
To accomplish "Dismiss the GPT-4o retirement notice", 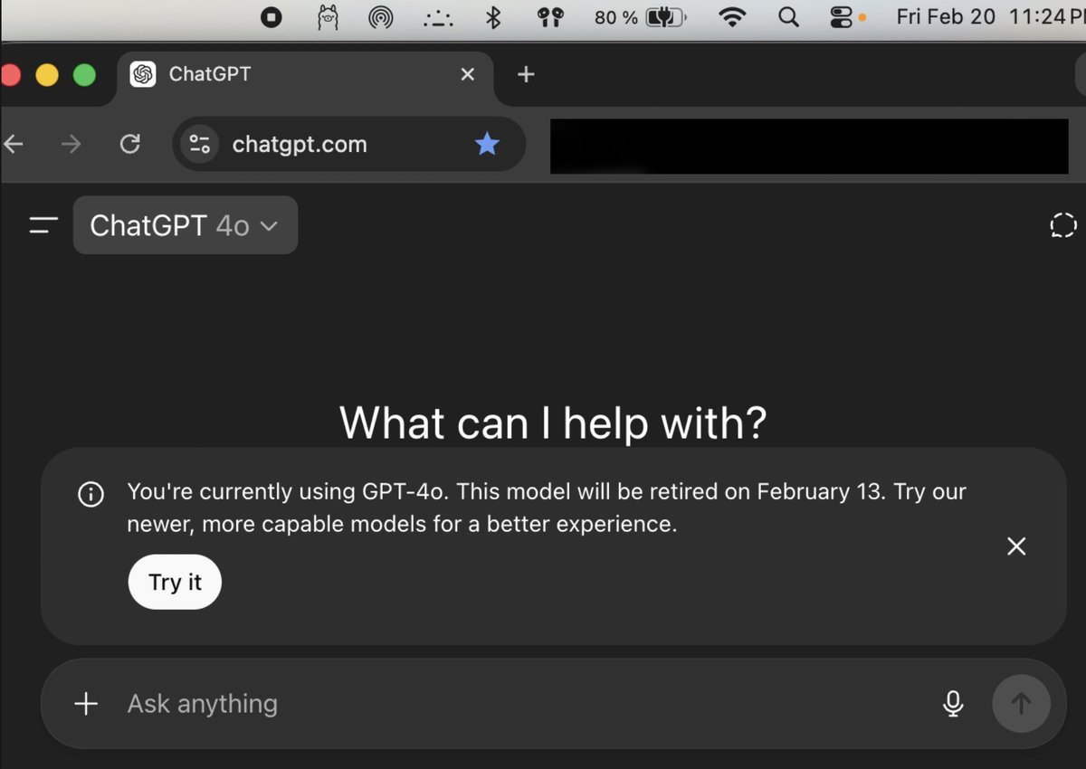I will click(x=1016, y=546).
